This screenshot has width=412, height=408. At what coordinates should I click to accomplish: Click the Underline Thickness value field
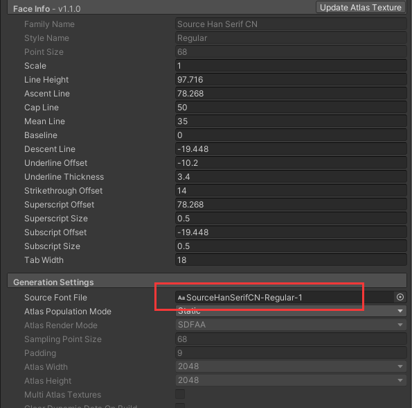[291, 177]
